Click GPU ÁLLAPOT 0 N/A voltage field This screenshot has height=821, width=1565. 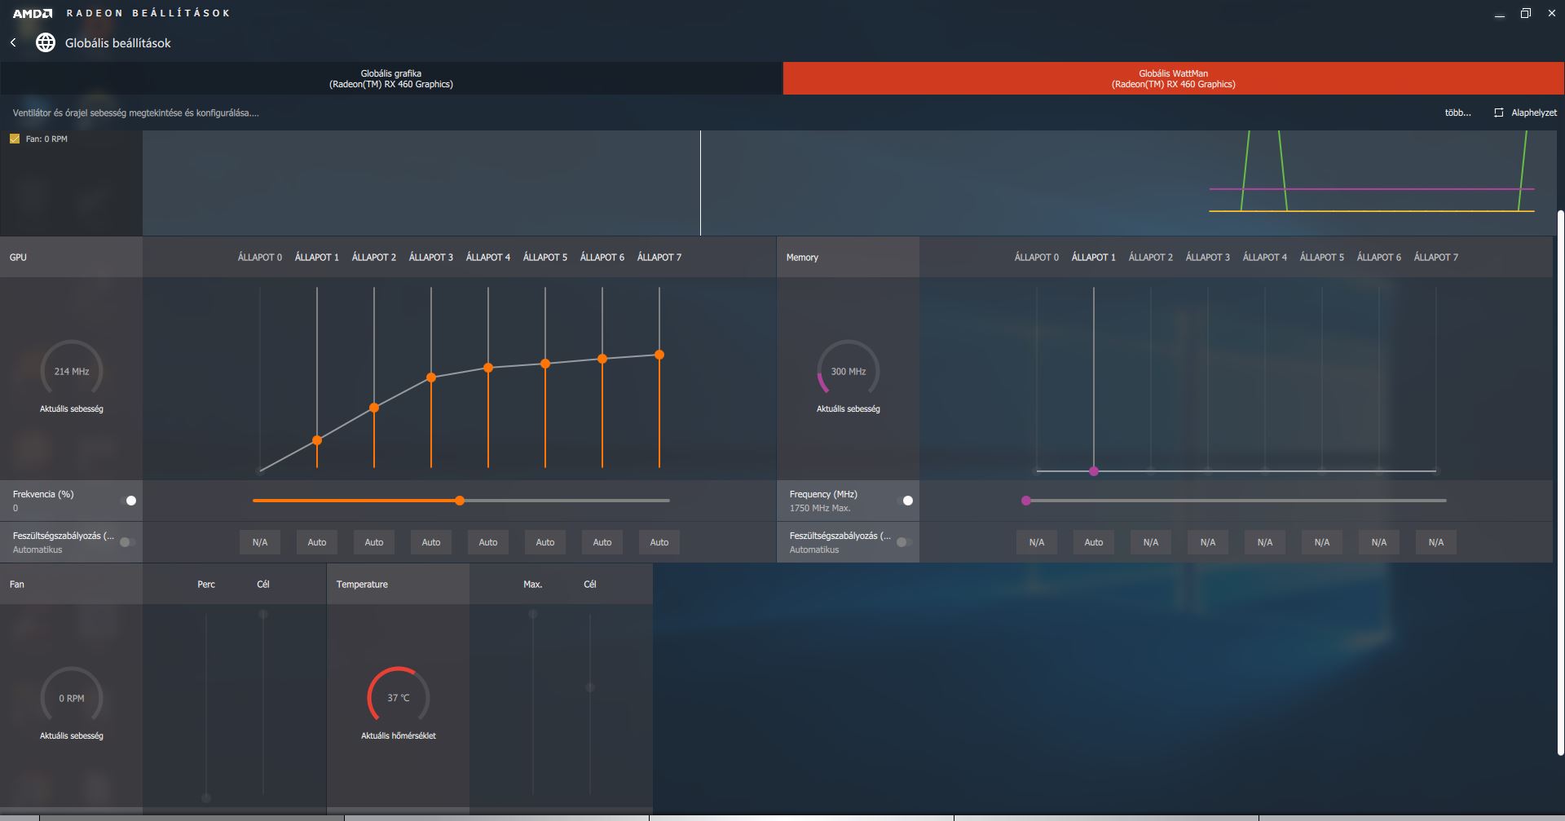pyautogui.click(x=260, y=542)
